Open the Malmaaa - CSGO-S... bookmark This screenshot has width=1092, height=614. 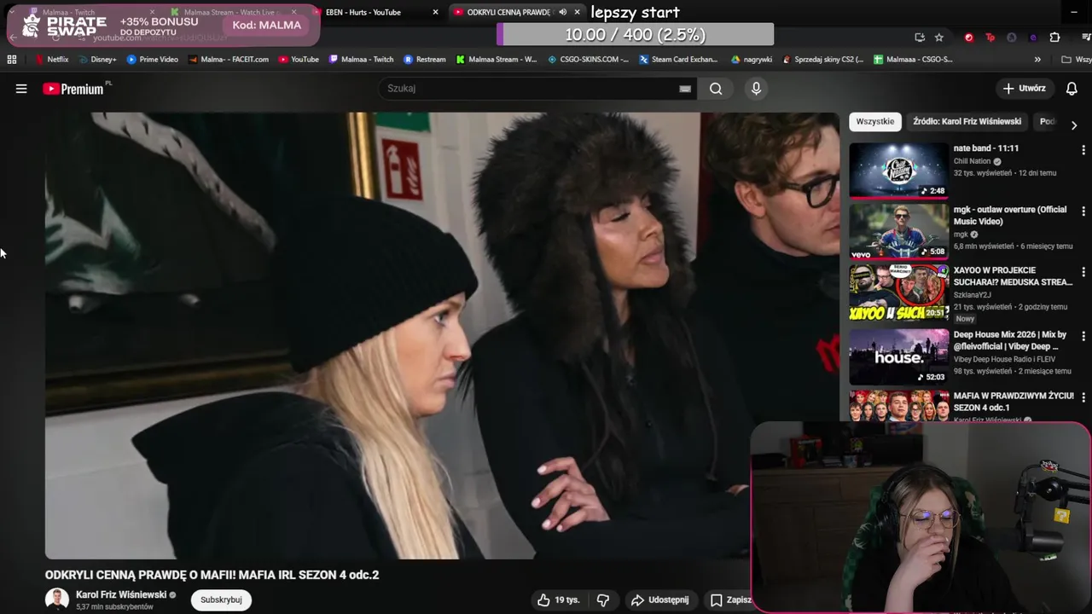pos(913,60)
